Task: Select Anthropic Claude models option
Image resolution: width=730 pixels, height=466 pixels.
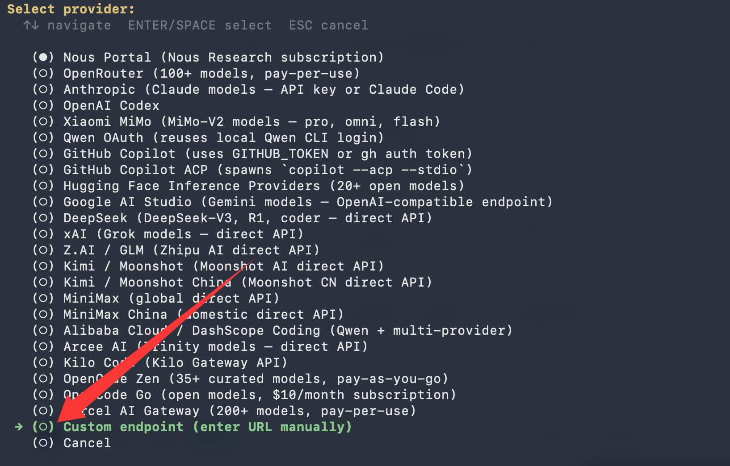Action: (x=248, y=89)
